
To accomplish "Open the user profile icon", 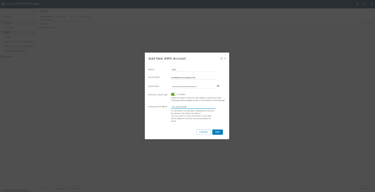I will 372,4.
